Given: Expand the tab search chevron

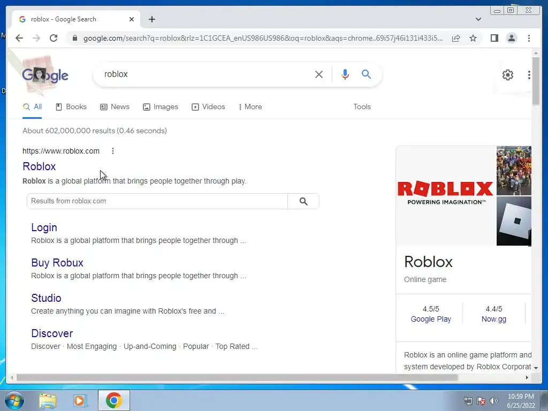Looking at the screenshot, I should coord(478,19).
